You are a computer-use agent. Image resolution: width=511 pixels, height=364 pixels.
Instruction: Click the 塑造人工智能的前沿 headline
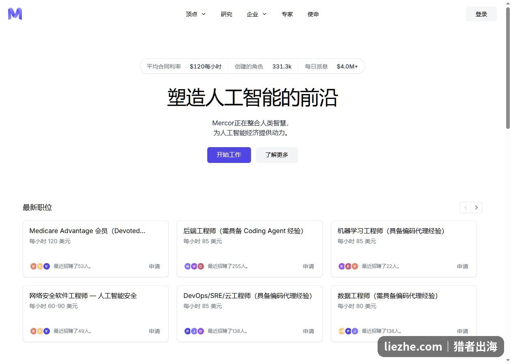click(x=253, y=98)
